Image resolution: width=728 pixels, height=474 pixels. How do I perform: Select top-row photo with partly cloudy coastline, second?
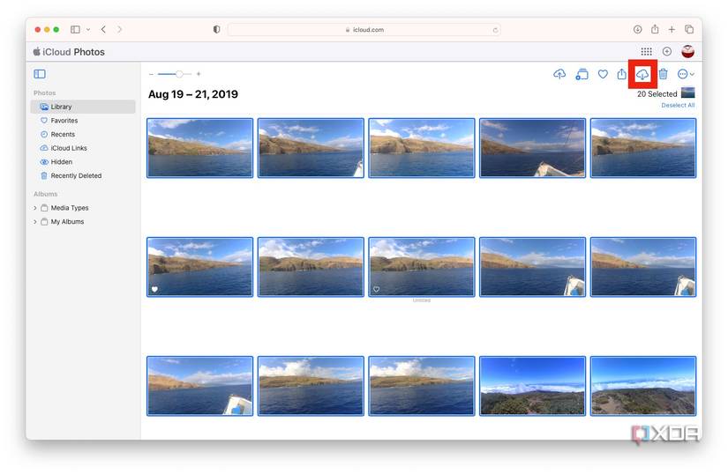click(x=311, y=148)
